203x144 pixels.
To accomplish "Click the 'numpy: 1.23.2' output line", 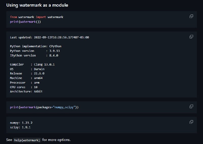I will point(21,123).
